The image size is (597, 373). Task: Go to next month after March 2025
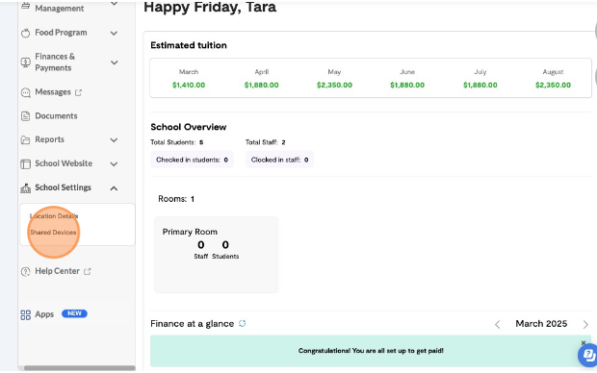pos(585,324)
